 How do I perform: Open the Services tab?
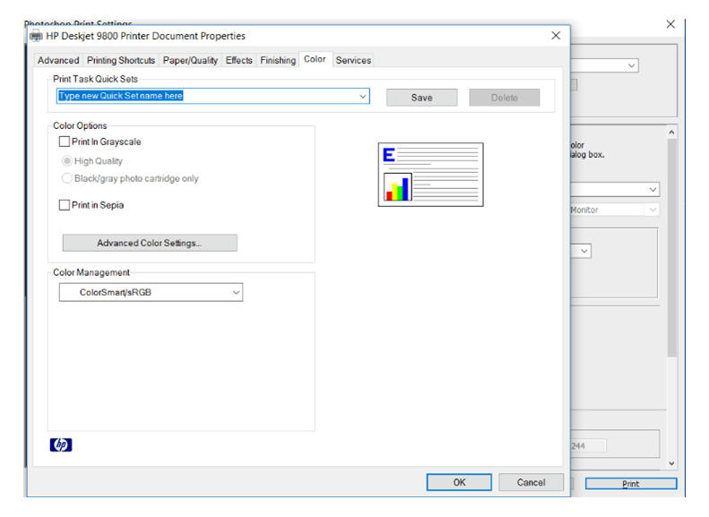pos(353,60)
